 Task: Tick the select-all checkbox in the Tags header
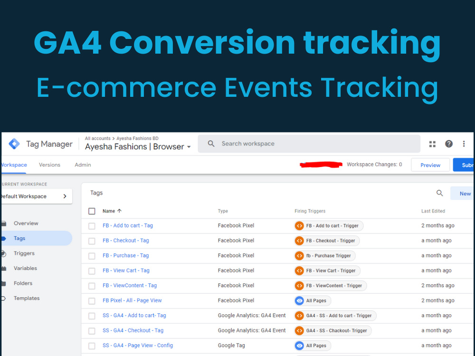(92, 211)
